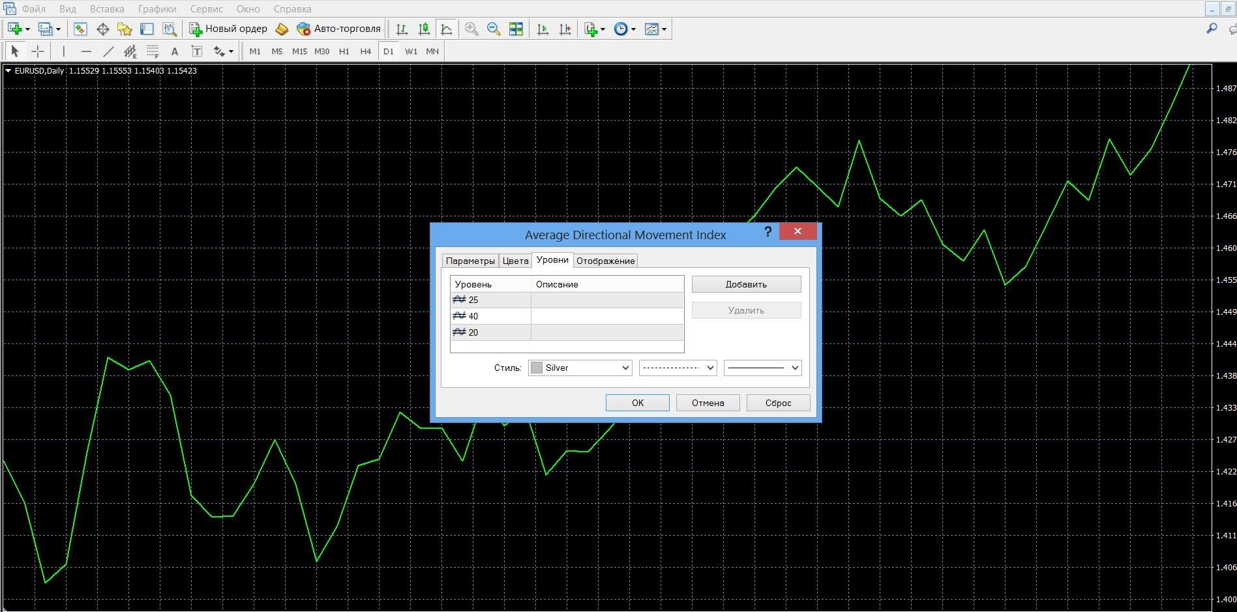Image resolution: width=1237 pixels, height=612 pixels.
Task: Open the templates icon
Action: coord(651,29)
